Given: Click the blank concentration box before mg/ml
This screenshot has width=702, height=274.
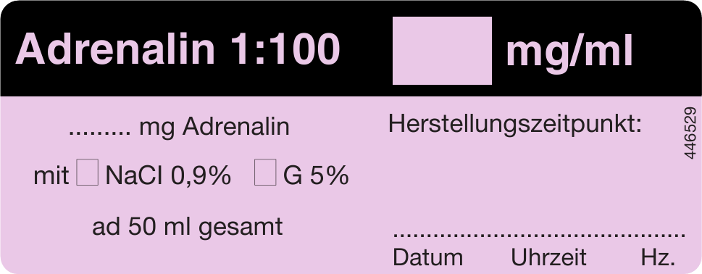Looking at the screenshot, I should point(442,51).
